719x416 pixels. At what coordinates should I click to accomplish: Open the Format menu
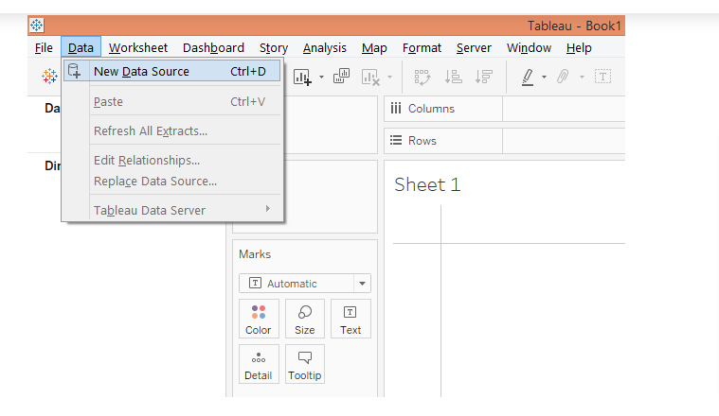tap(422, 47)
